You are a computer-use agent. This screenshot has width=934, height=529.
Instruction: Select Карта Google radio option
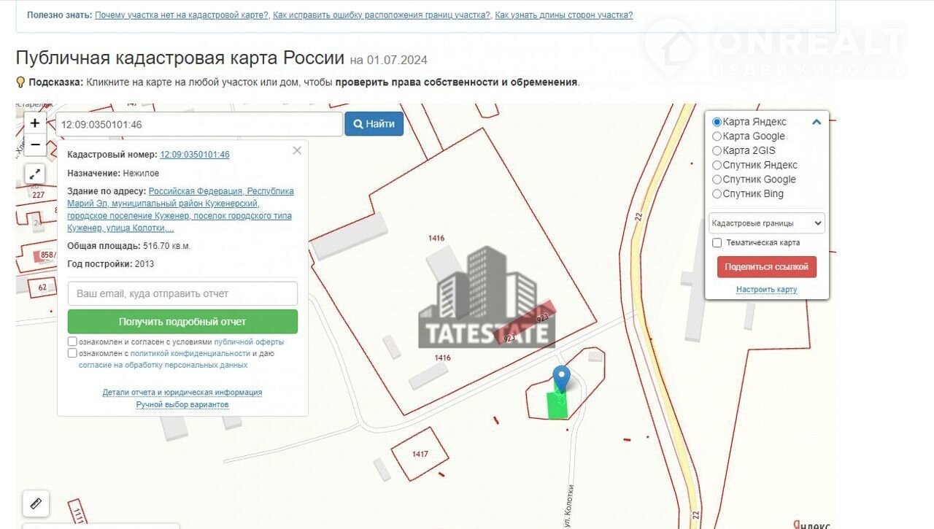pos(717,136)
